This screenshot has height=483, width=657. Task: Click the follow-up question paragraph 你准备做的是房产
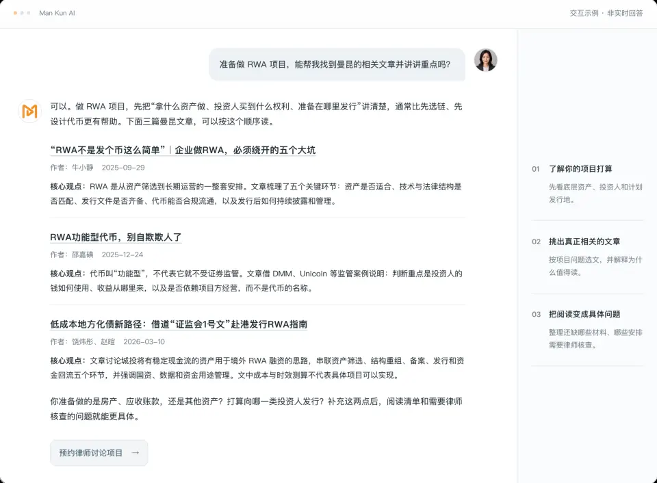pos(257,409)
